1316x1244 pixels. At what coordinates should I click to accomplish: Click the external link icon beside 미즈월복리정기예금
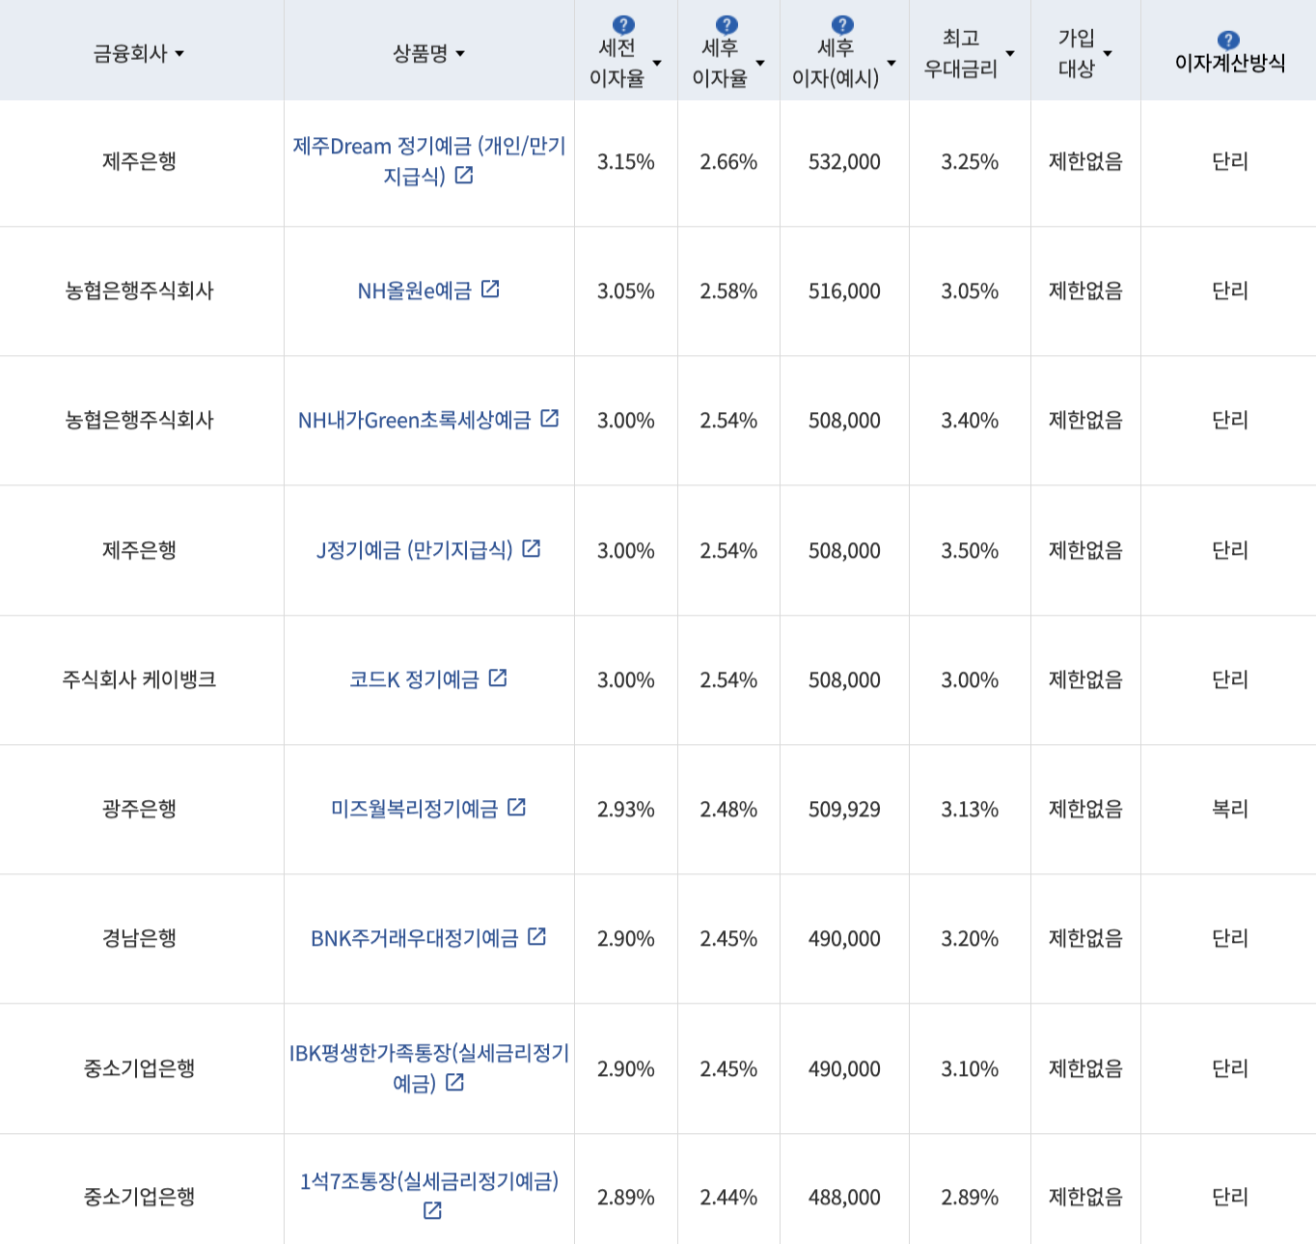pos(519,809)
